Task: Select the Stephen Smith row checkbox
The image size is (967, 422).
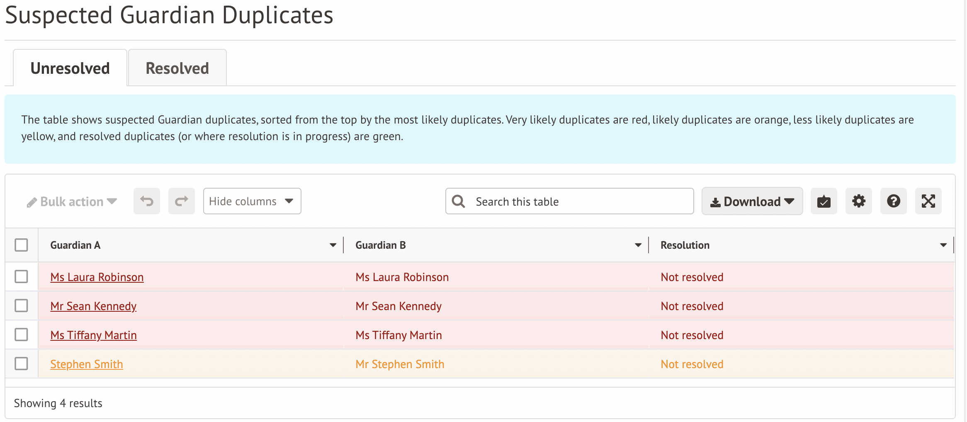Action: tap(21, 364)
